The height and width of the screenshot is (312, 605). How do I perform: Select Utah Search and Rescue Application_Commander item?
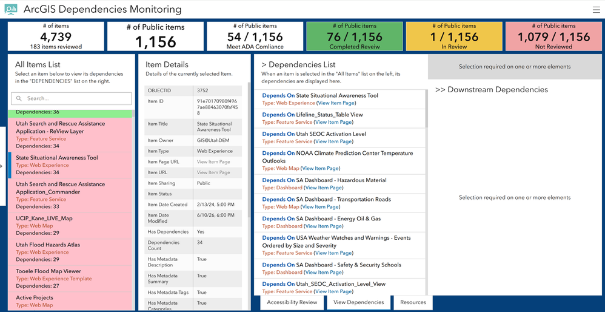tap(70, 195)
